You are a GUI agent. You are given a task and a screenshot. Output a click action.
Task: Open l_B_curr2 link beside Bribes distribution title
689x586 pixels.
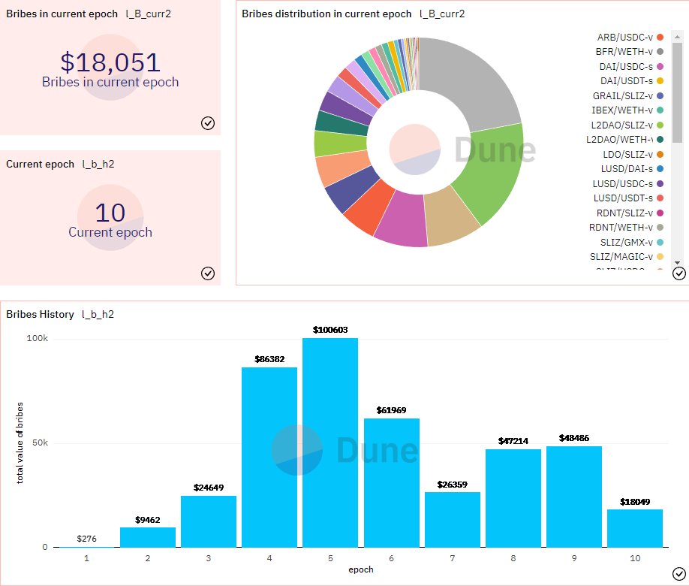442,14
